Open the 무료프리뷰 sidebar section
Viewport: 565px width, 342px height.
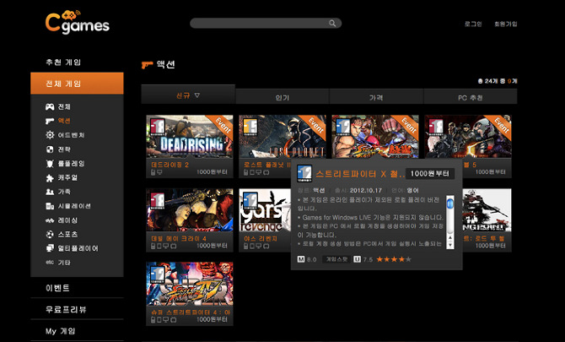click(66, 310)
